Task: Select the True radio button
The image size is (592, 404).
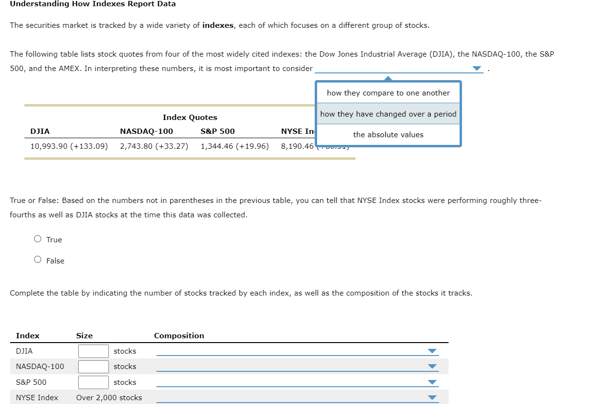Action: pyautogui.click(x=37, y=239)
